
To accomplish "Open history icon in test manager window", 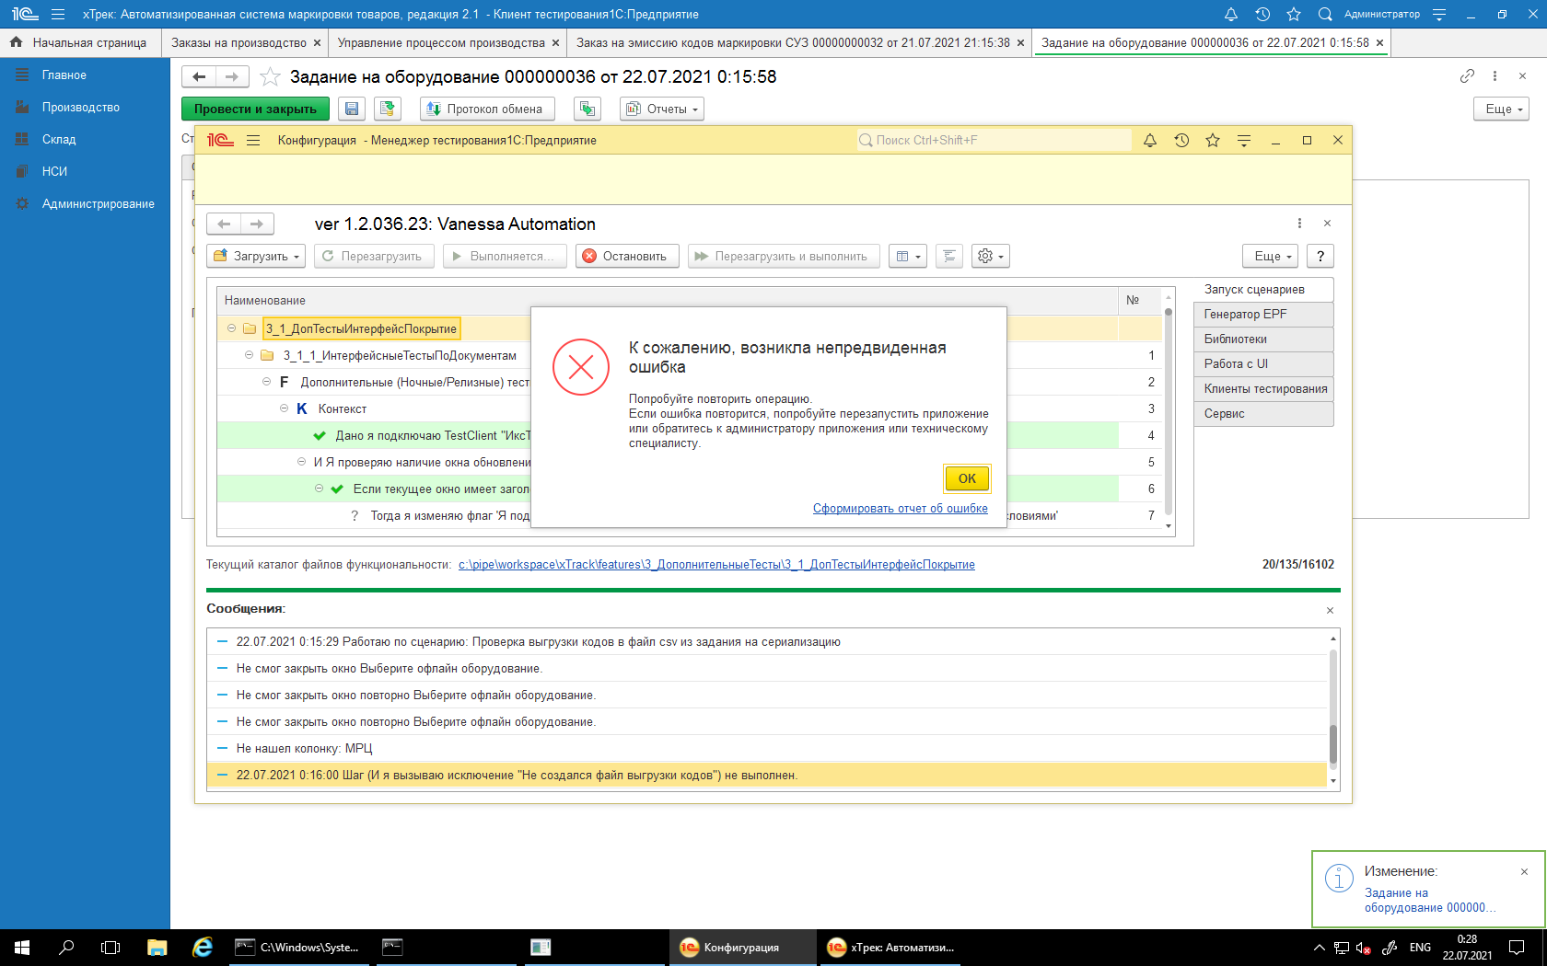I will point(1181,140).
